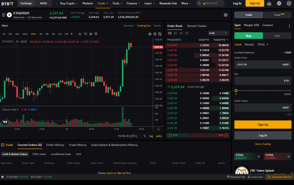Click the buy/sell ratio bar 31%
Viewport: 294px width, 185px height.
point(178,135)
